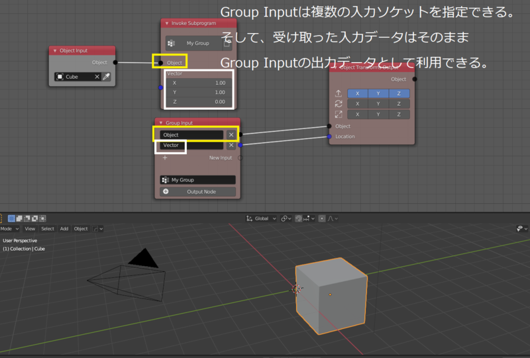Click the Output Node plus icon
The width and height of the screenshot is (530, 358).
tap(166, 191)
